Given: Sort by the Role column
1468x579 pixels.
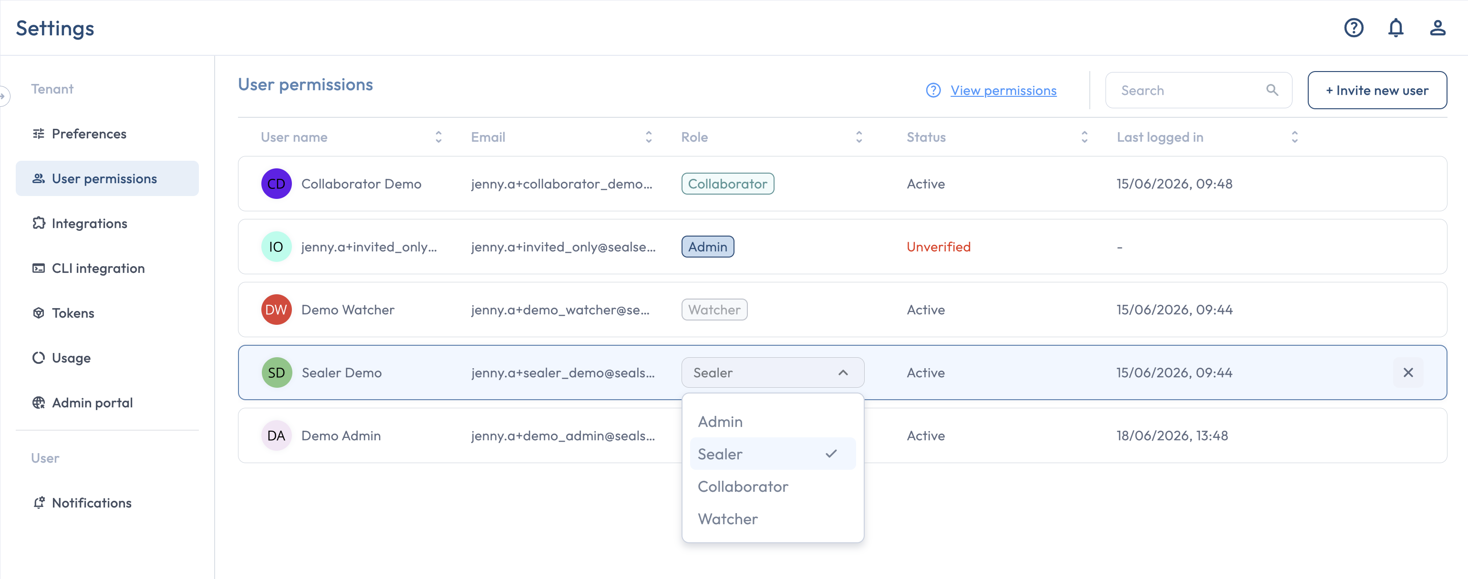Looking at the screenshot, I should (859, 137).
